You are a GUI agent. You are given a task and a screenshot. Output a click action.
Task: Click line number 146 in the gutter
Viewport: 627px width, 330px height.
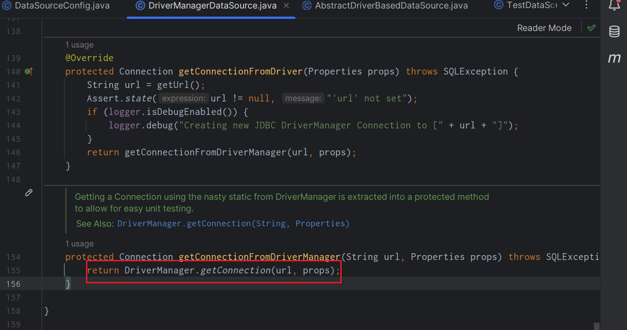coord(14,152)
